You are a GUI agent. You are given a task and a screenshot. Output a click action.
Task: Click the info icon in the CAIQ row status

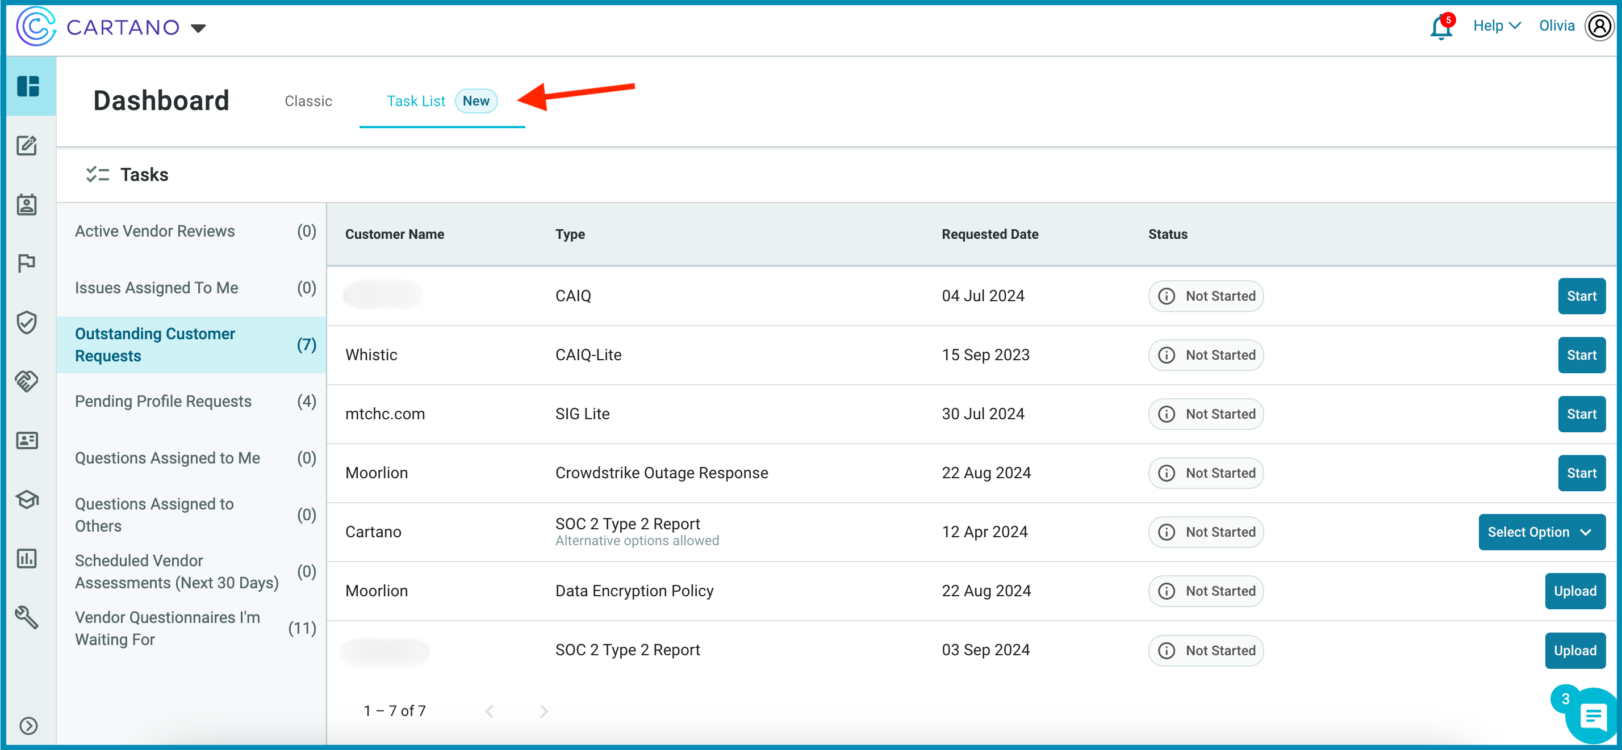[1167, 296]
